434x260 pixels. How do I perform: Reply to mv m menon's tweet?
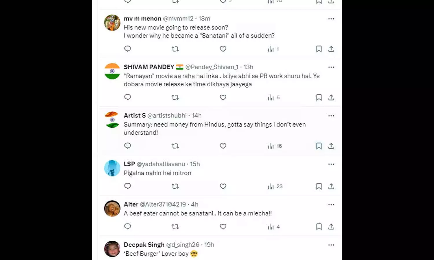pyautogui.click(x=128, y=49)
